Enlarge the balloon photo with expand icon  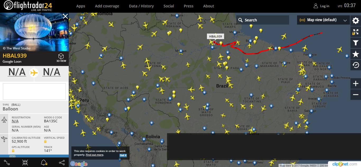65,48
